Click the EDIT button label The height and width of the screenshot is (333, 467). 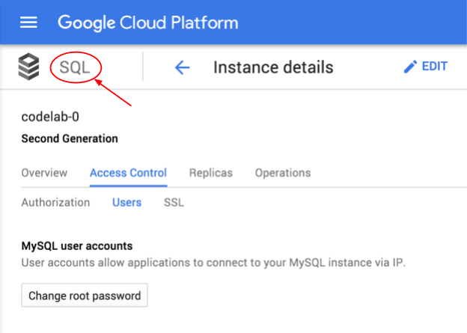tap(435, 67)
